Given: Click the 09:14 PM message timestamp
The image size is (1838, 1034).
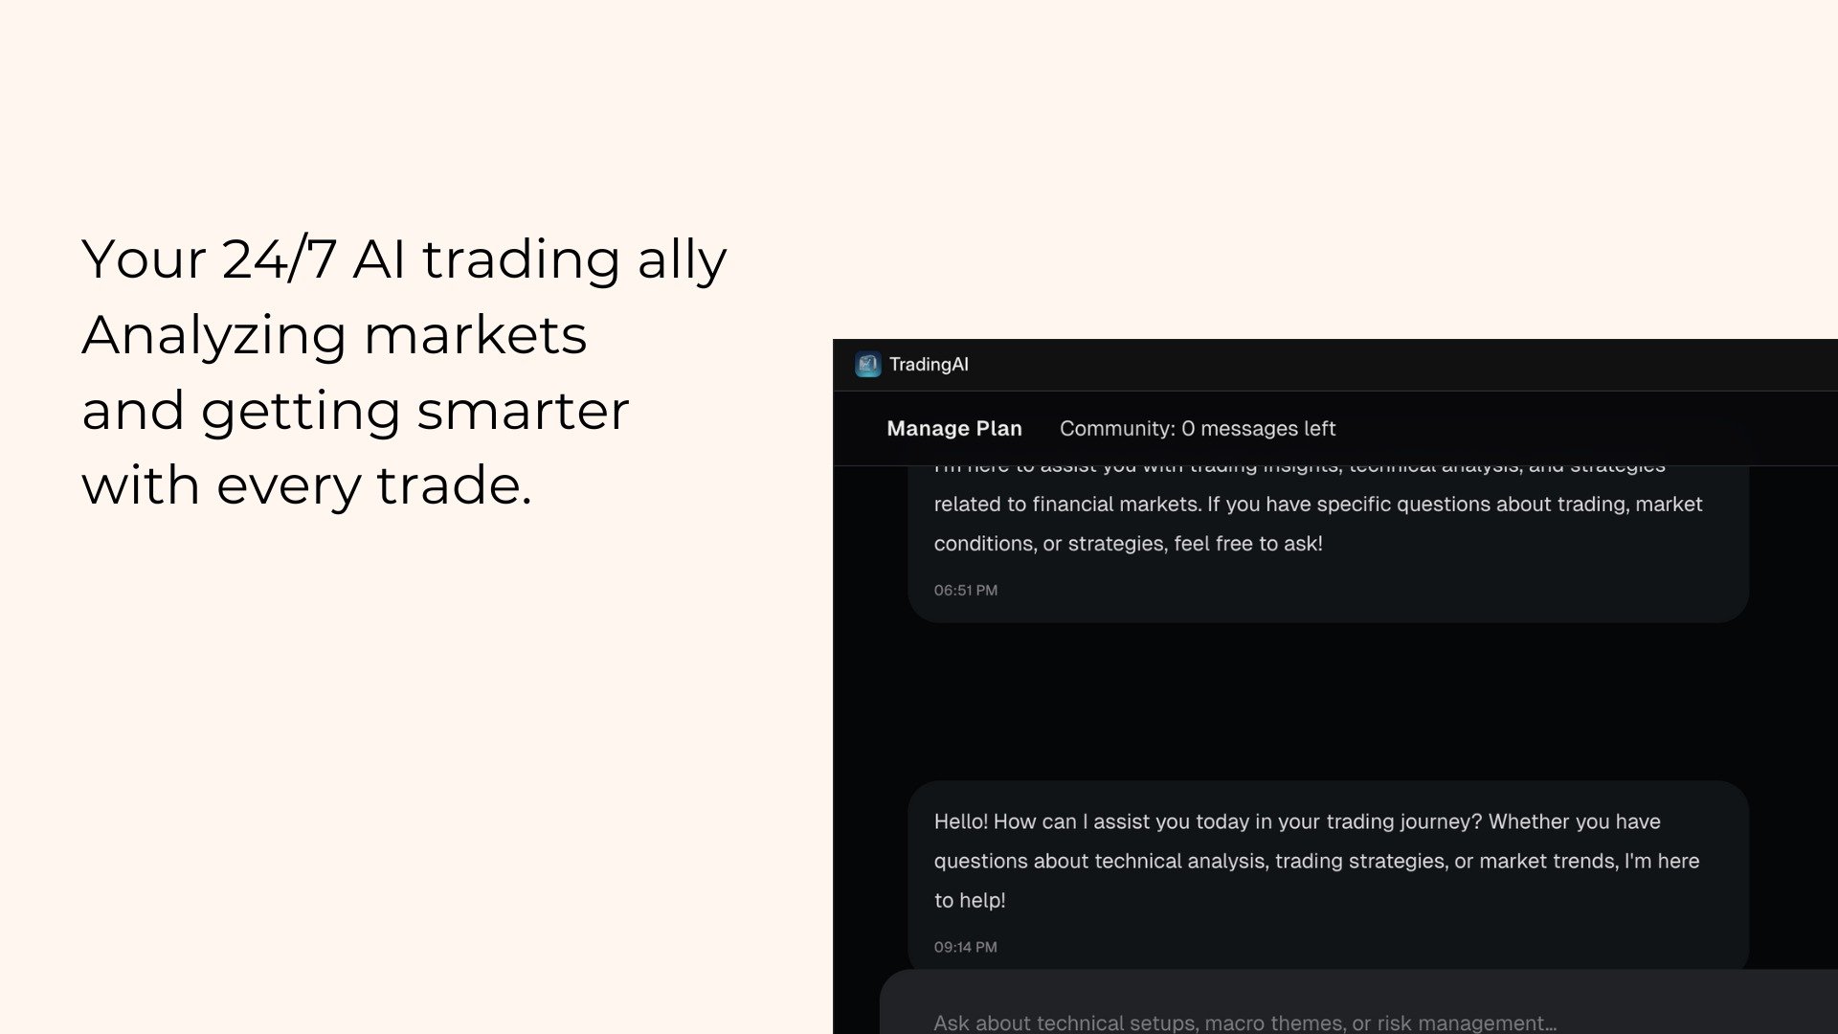Looking at the screenshot, I should [x=965, y=947].
